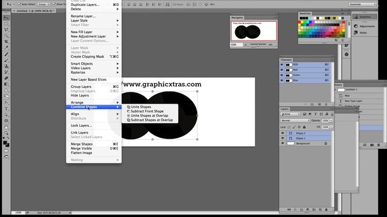387x217 pixels.
Task: Click Flatten Image menu item
Action: [x=94, y=153]
